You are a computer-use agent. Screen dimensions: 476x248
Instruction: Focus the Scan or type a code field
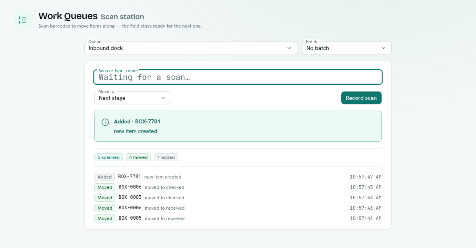point(238,77)
